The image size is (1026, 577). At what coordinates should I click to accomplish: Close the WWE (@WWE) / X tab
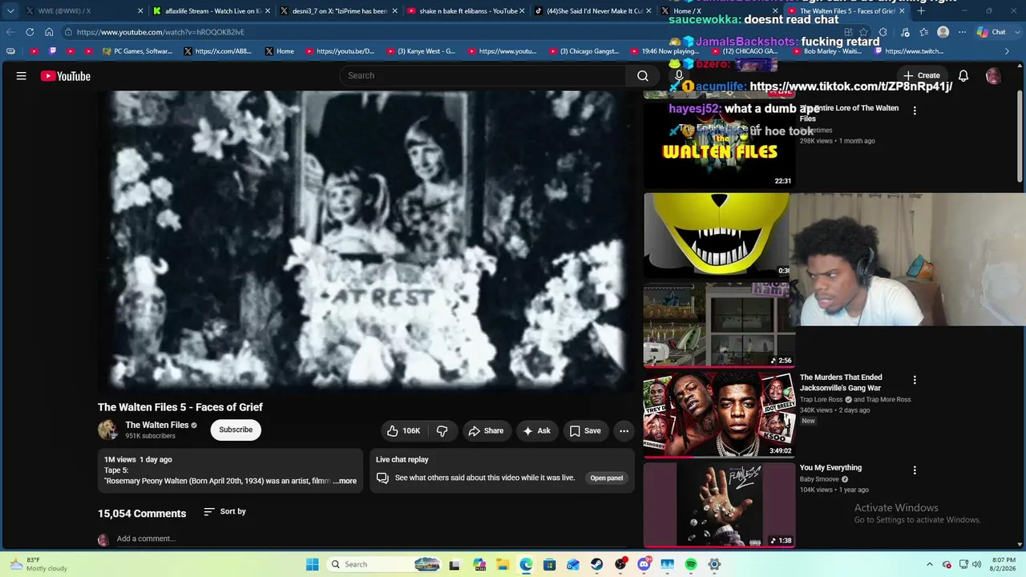(140, 11)
